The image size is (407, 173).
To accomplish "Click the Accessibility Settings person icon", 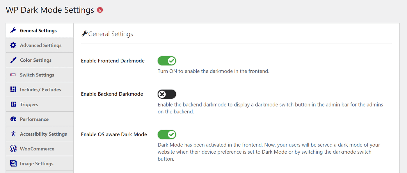I will point(14,134).
